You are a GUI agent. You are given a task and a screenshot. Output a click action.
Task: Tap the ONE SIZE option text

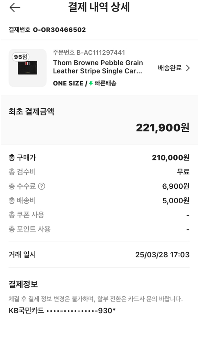(68, 83)
